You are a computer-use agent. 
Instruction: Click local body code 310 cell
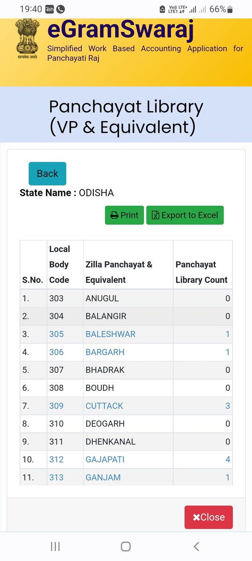pos(56,424)
